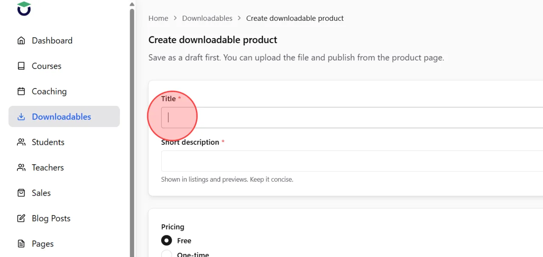Viewport: 543px width, 257px height.
Task: Select the Downloadables sidebar entry
Action: point(64,116)
